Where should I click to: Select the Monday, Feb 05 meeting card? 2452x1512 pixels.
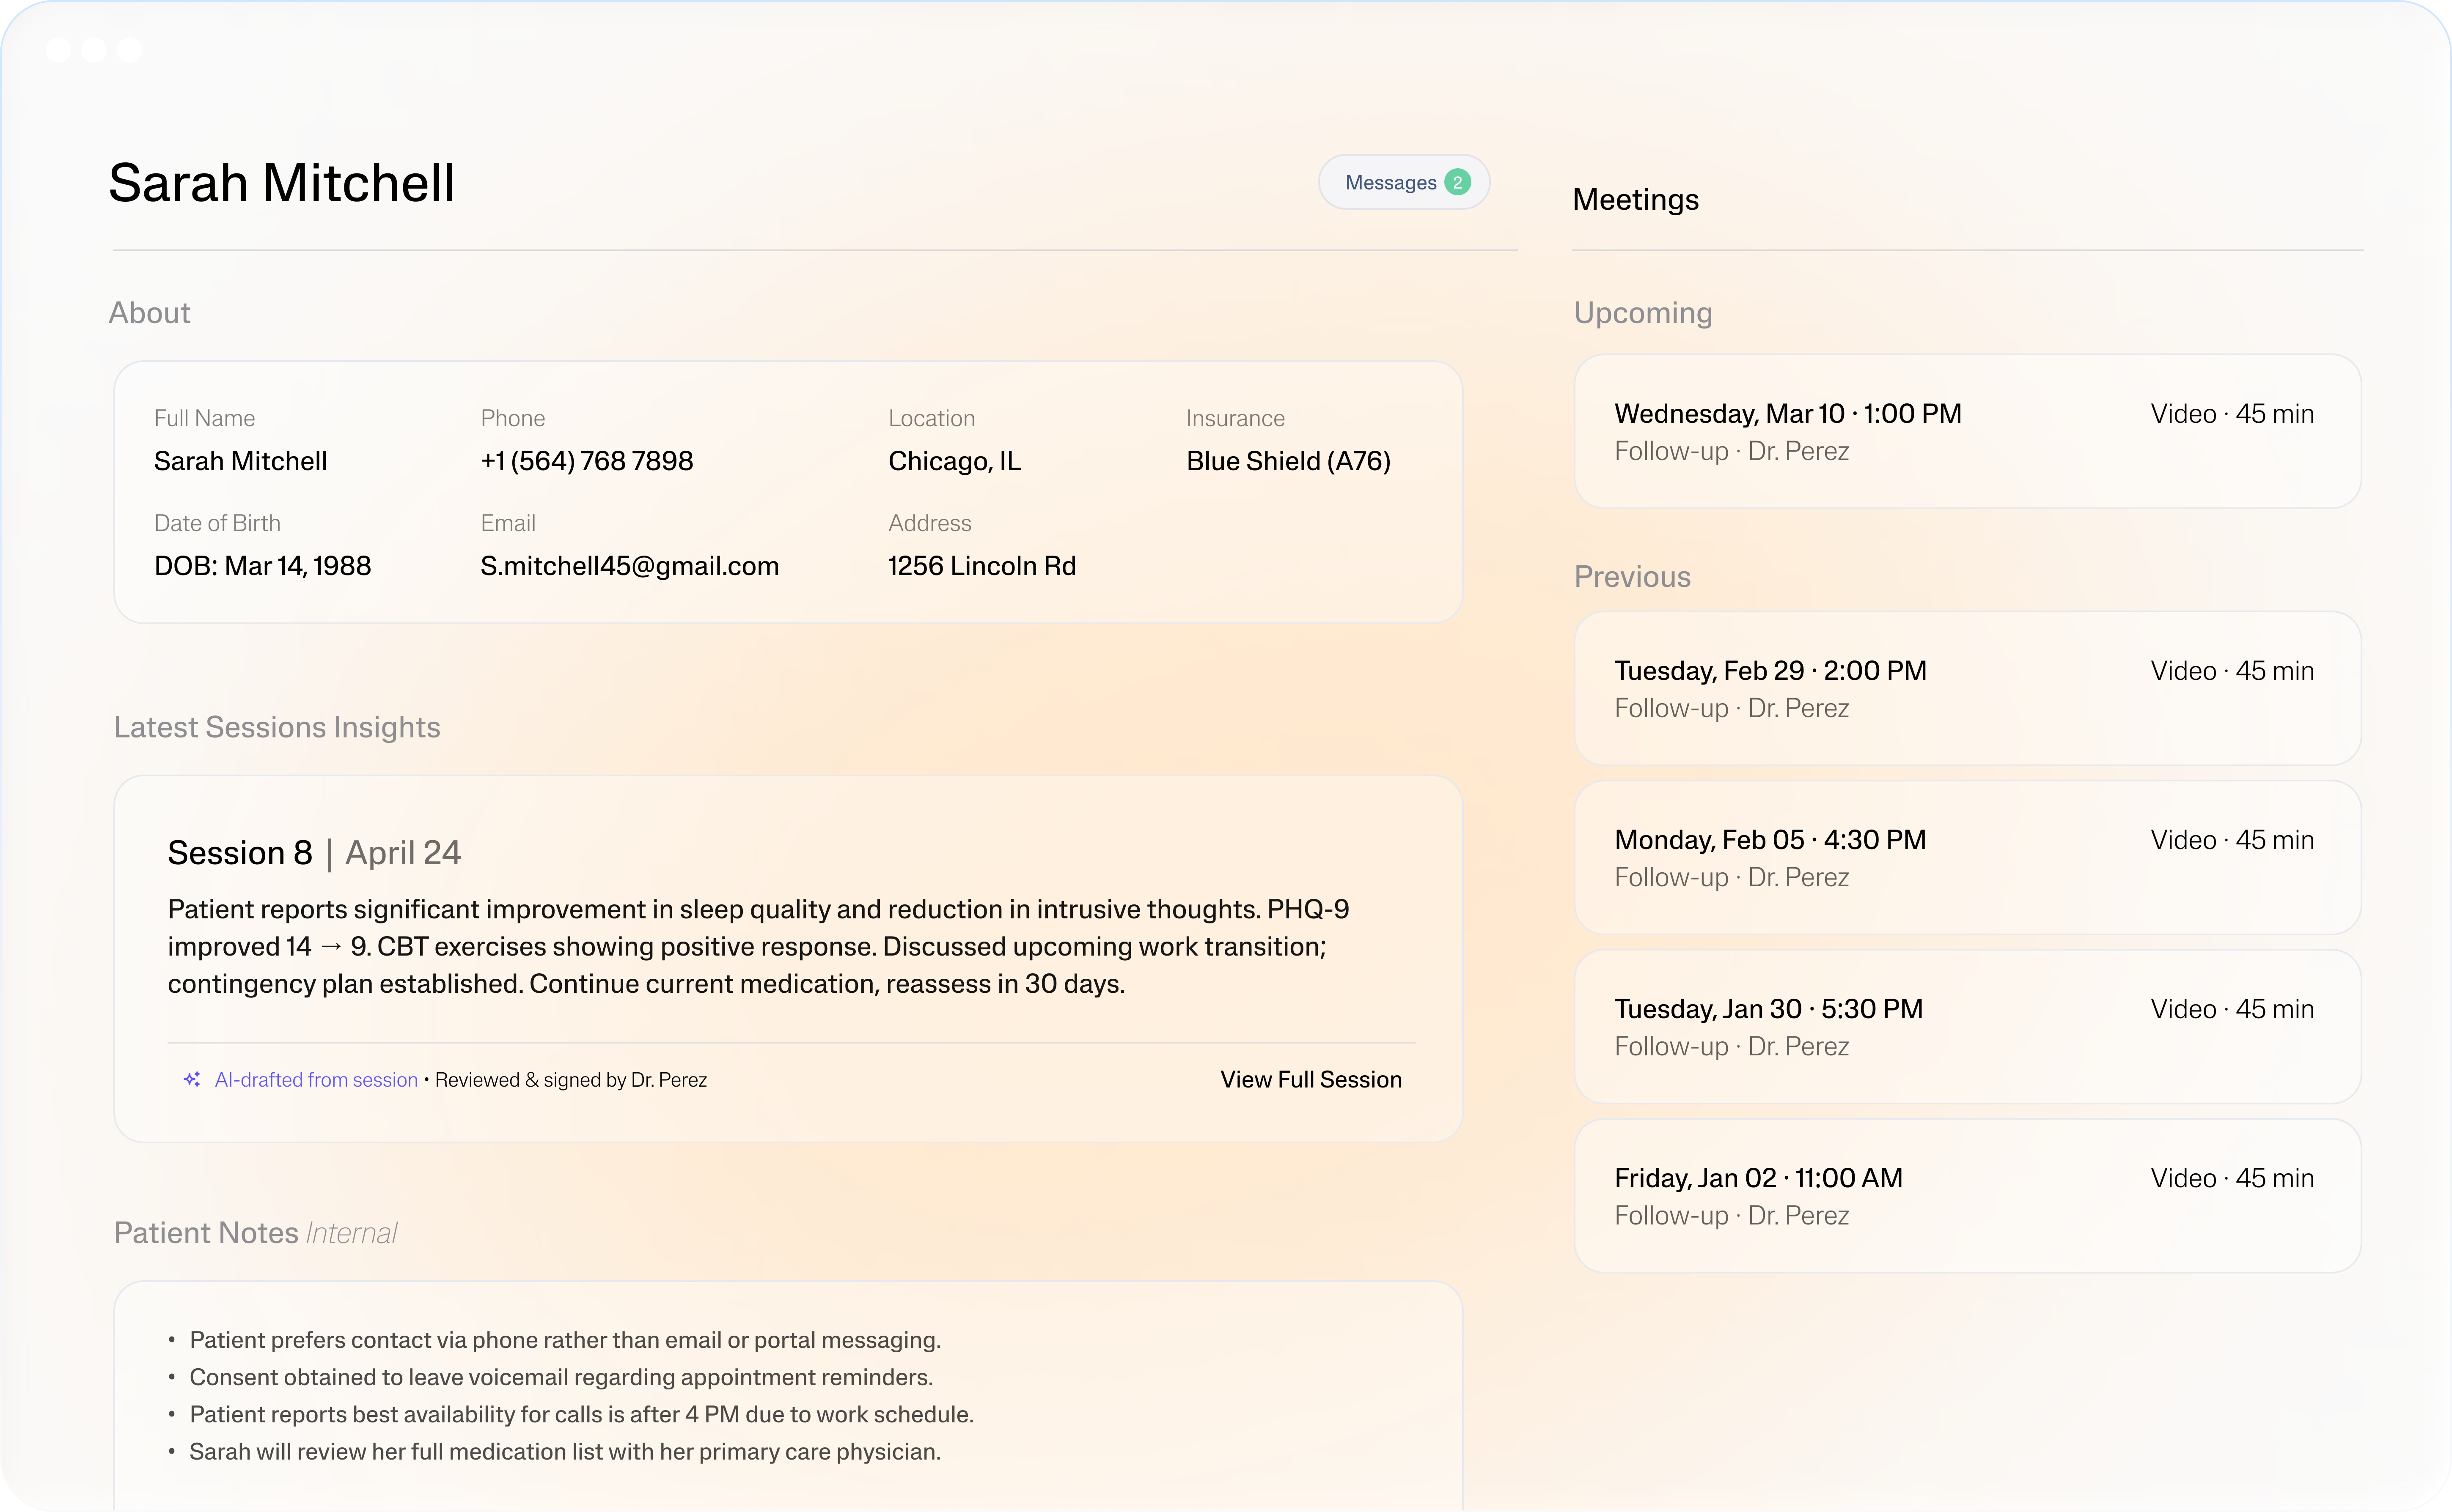(x=1966, y=857)
